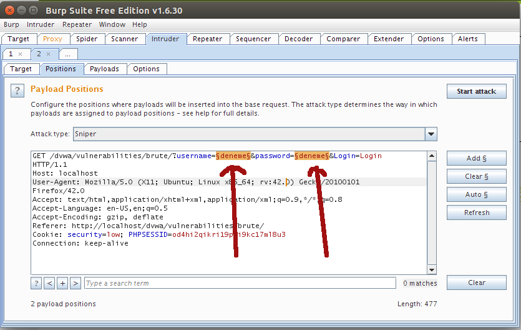Select the main Intruder tab
Viewport: 521px width, 330px height.
click(x=165, y=39)
